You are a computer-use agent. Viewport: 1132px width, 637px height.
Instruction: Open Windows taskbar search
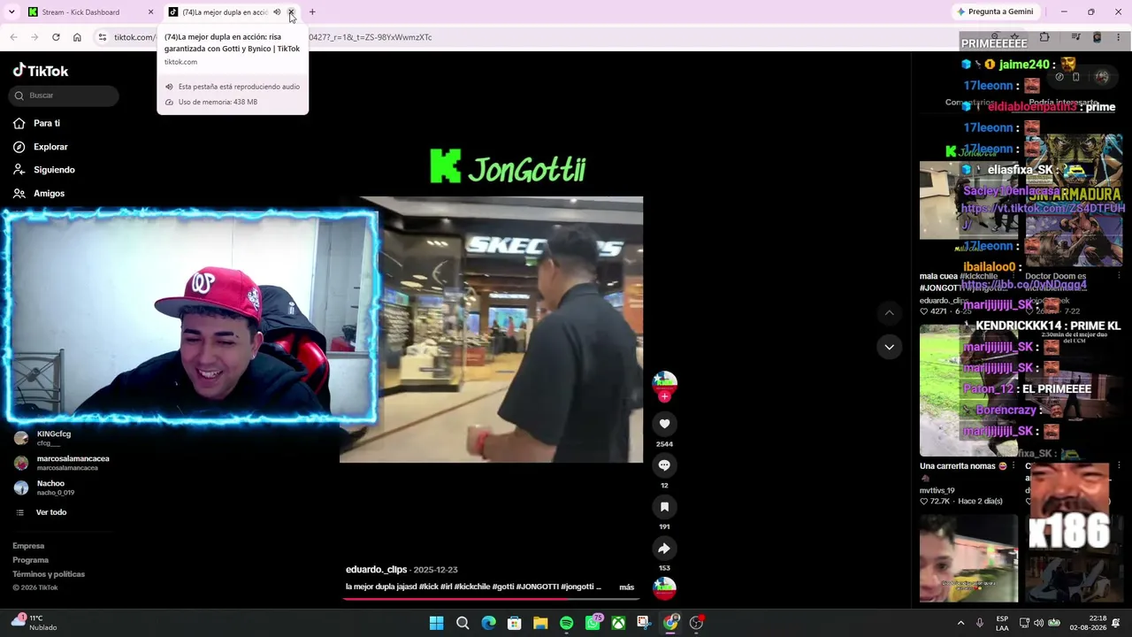click(x=463, y=624)
